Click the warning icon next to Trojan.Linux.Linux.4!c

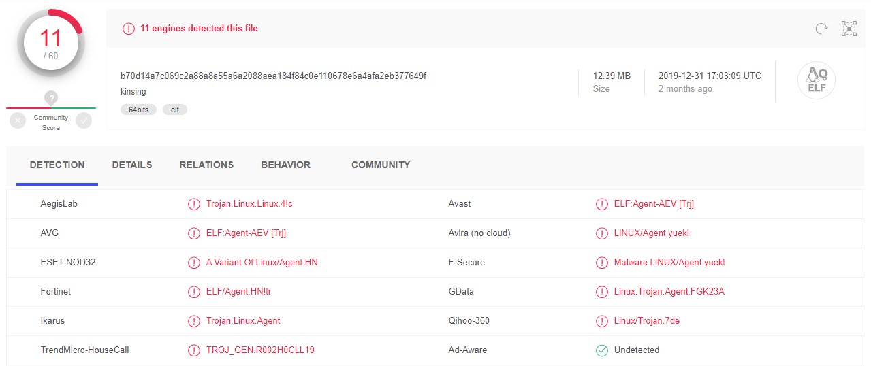click(x=194, y=204)
